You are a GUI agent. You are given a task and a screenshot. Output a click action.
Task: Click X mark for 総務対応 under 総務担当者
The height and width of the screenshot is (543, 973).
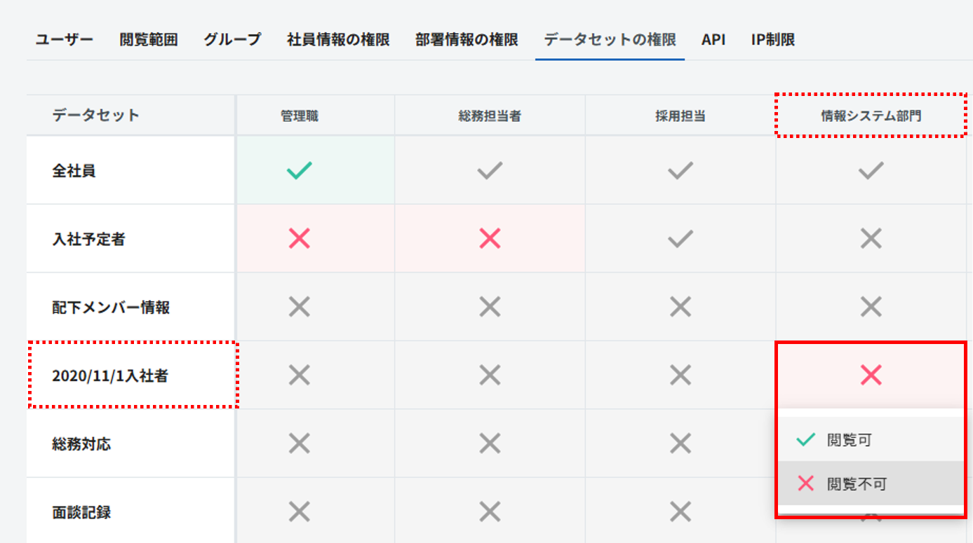pyautogui.click(x=490, y=444)
